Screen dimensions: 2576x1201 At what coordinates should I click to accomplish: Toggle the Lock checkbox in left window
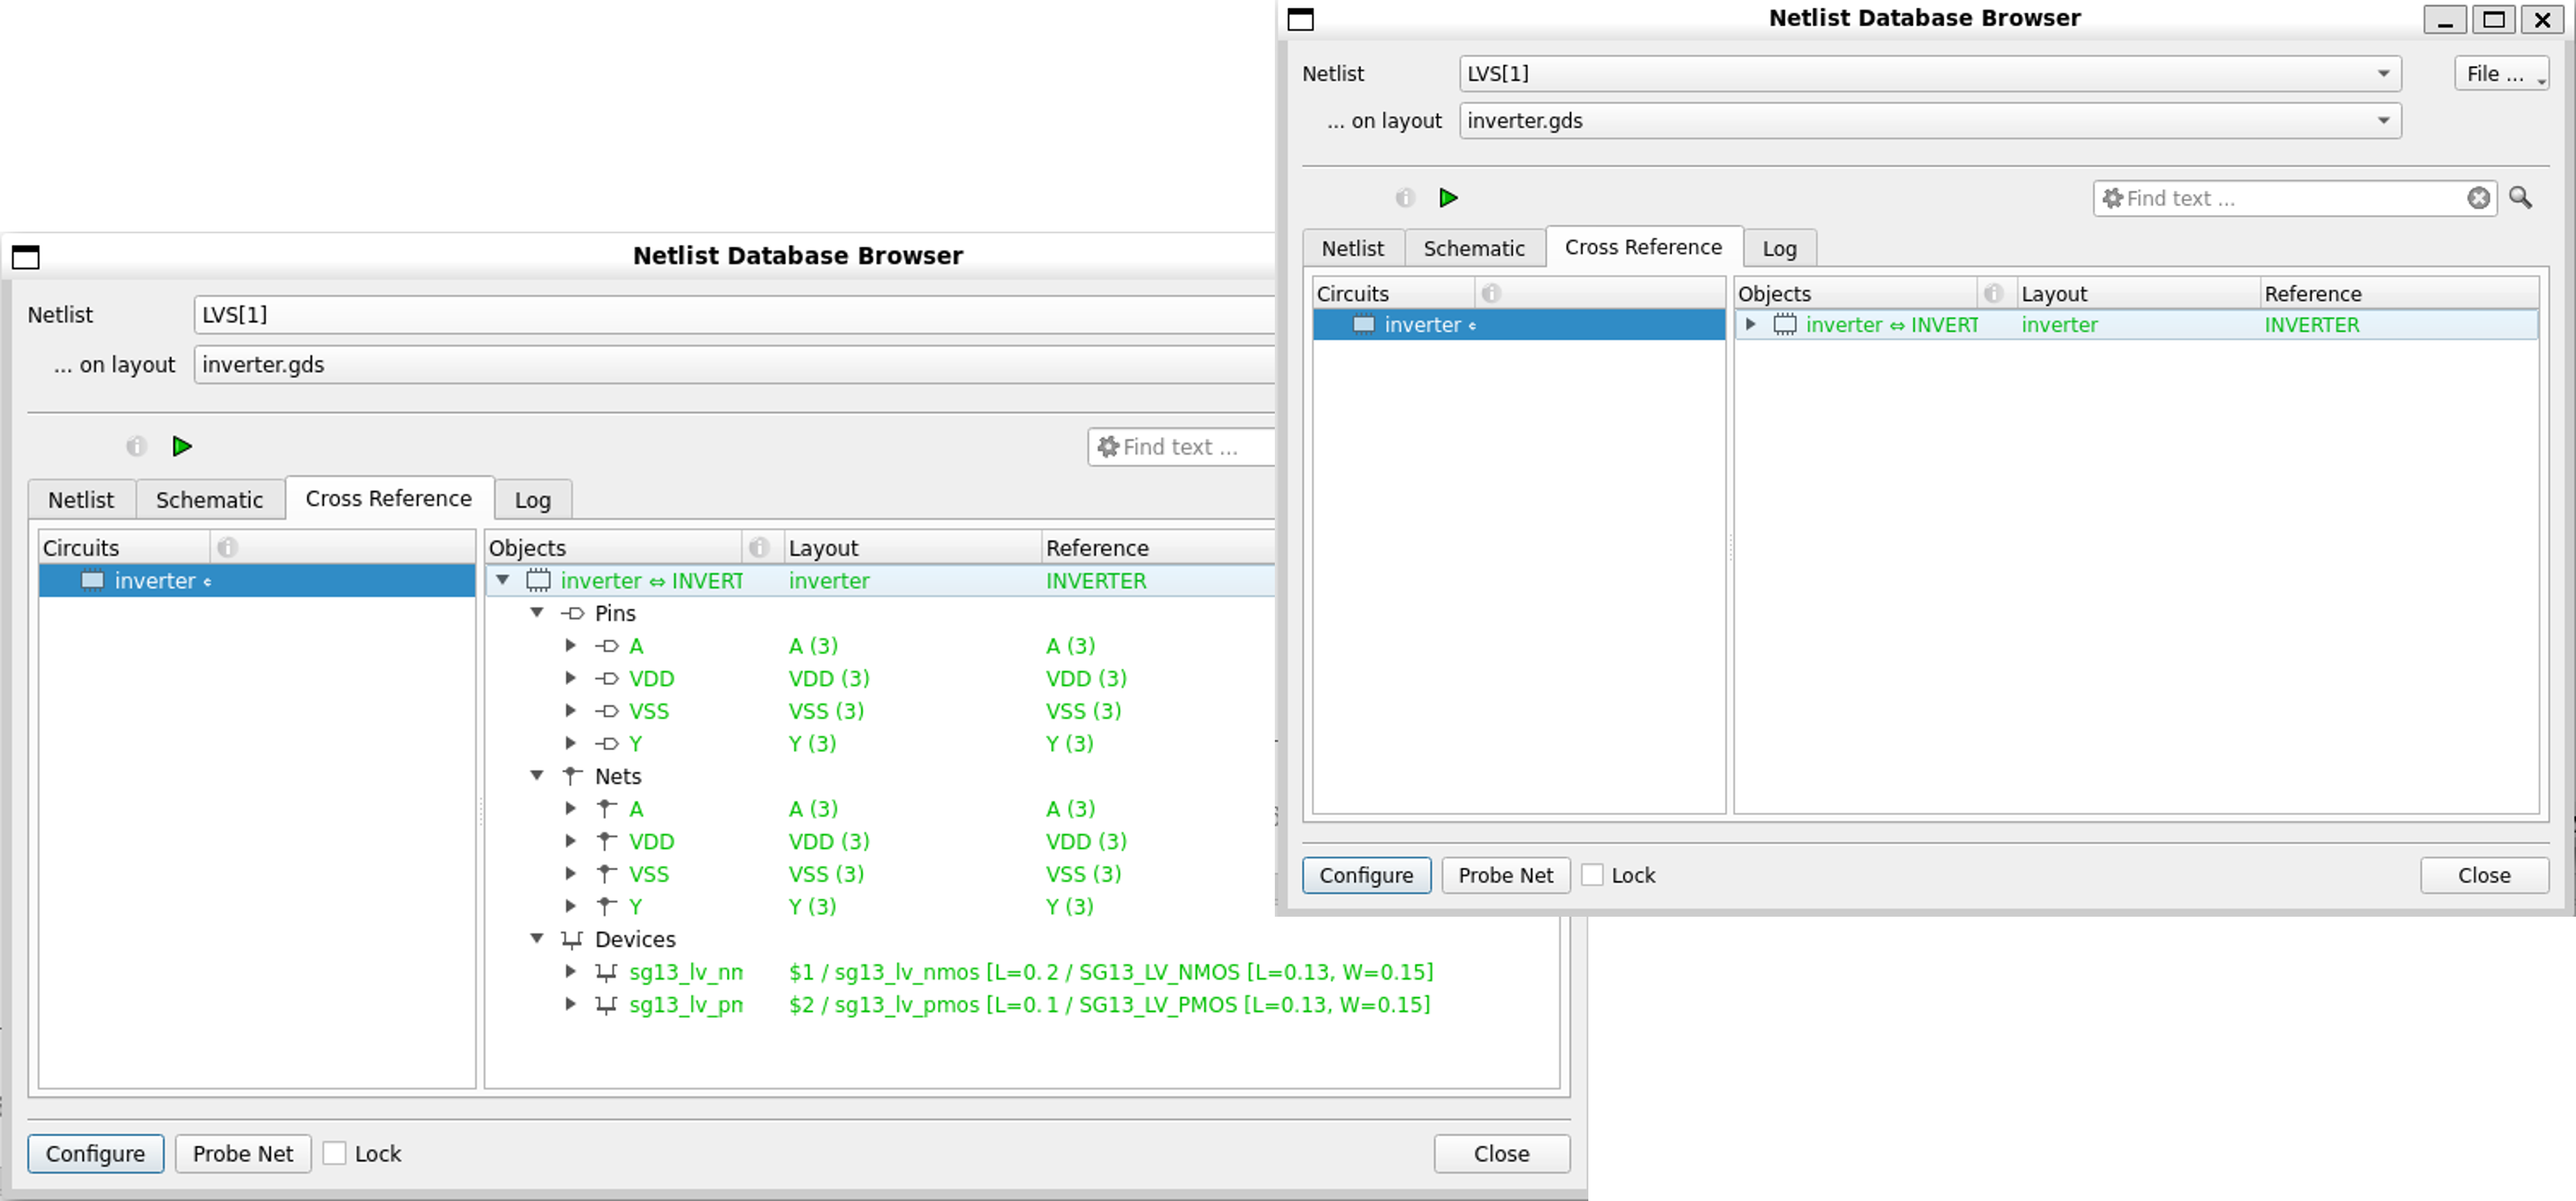pyautogui.click(x=335, y=1153)
